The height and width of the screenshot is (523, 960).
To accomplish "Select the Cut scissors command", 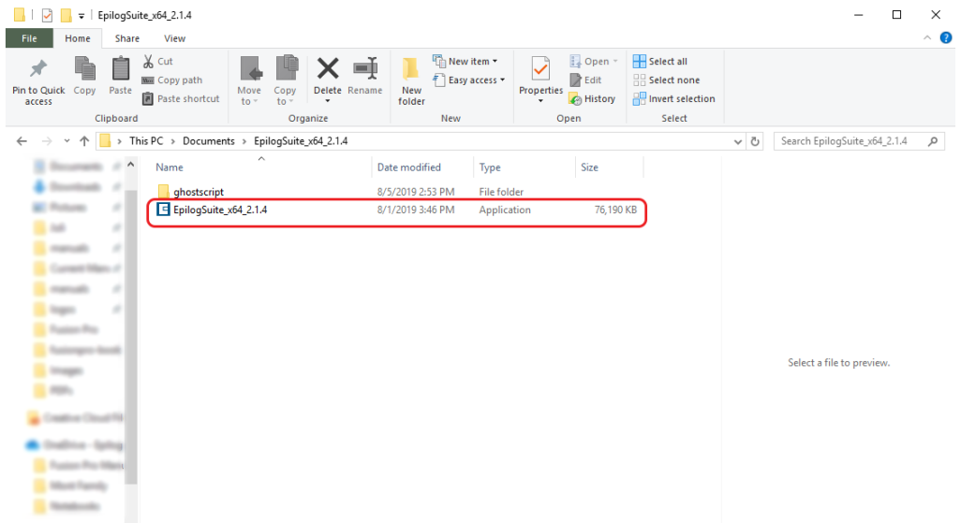I will tap(157, 61).
